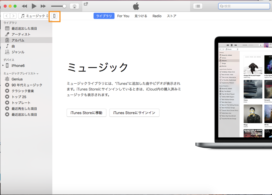Select アルバム in the sidebar
The height and width of the screenshot is (195, 272).
[26, 40]
